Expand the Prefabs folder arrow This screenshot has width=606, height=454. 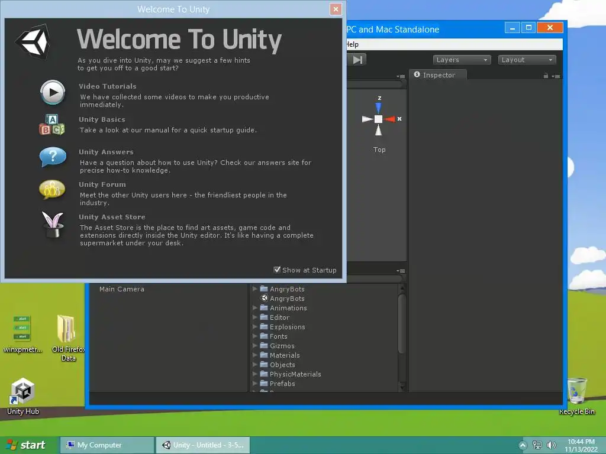(254, 383)
